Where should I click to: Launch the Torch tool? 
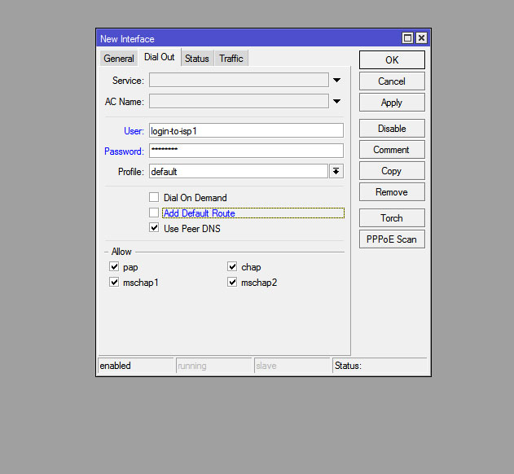[392, 218]
